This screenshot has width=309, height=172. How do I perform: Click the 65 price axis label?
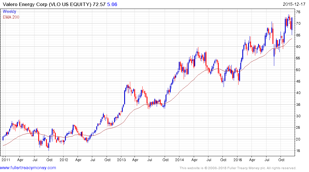298,35
